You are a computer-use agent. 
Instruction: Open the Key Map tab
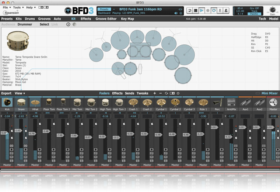pos(127,19)
